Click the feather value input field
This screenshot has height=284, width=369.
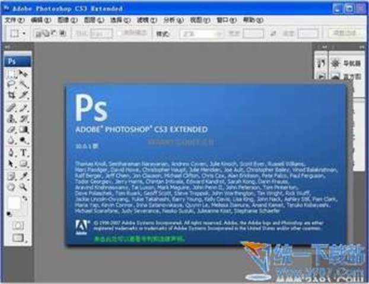tap(101, 34)
